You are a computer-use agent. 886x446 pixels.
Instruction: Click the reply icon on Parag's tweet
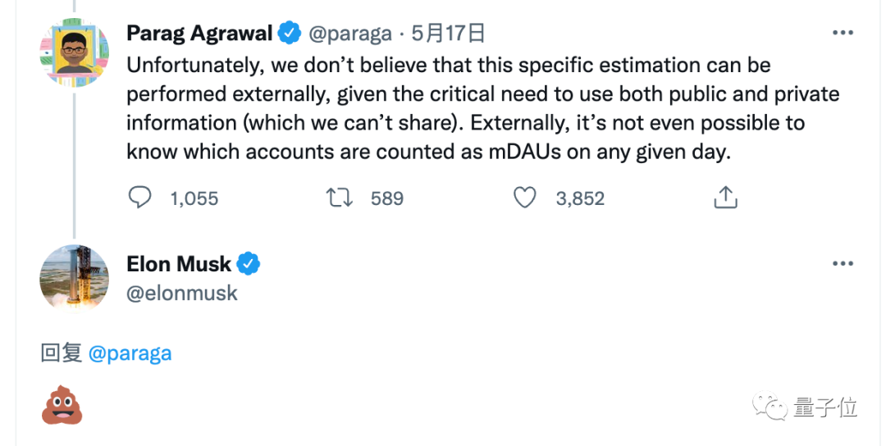pos(140,198)
